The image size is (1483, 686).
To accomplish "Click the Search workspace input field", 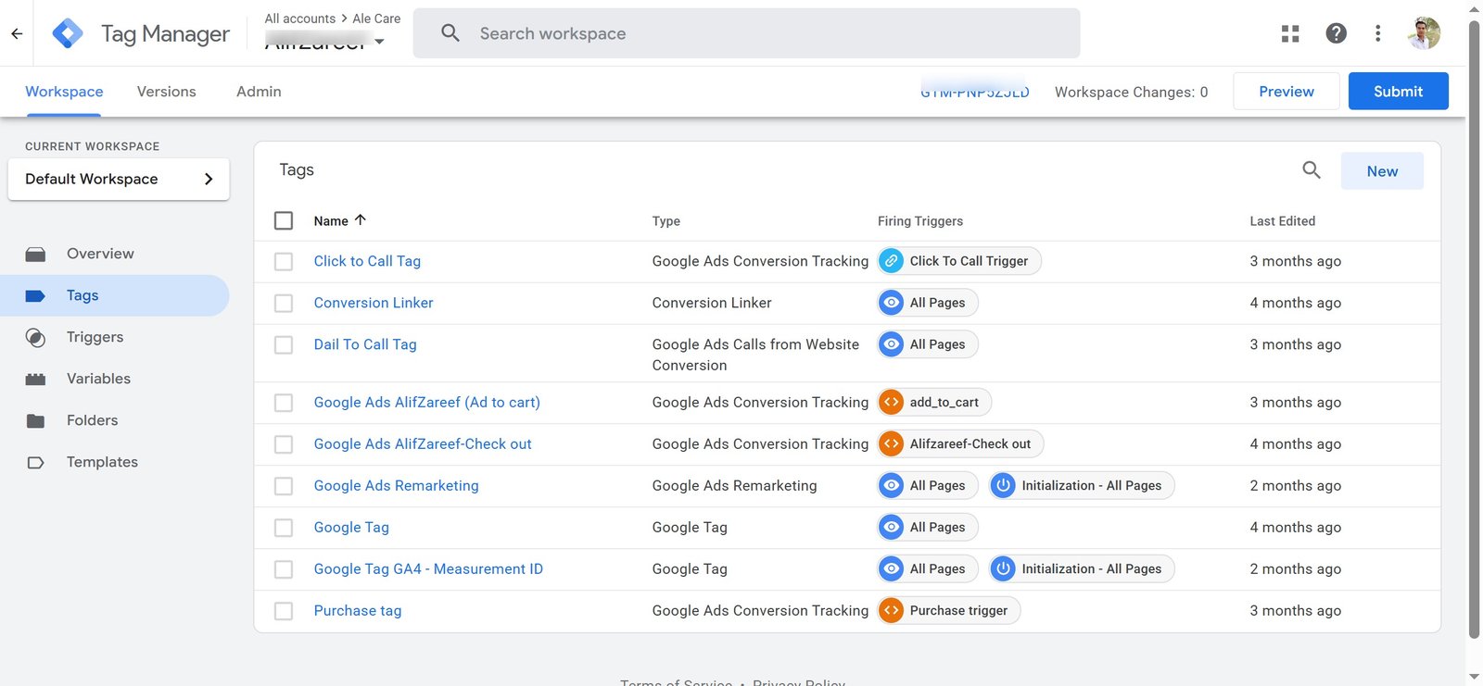I will click(x=746, y=33).
